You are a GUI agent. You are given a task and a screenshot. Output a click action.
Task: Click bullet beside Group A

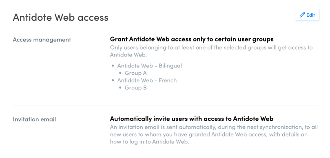(120, 73)
